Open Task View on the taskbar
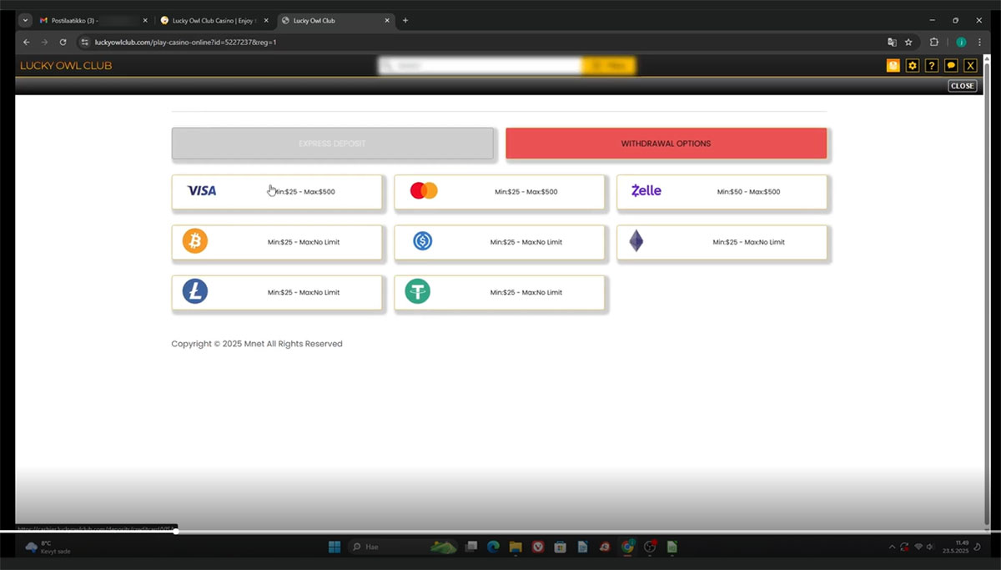The height and width of the screenshot is (570, 1001). click(470, 547)
